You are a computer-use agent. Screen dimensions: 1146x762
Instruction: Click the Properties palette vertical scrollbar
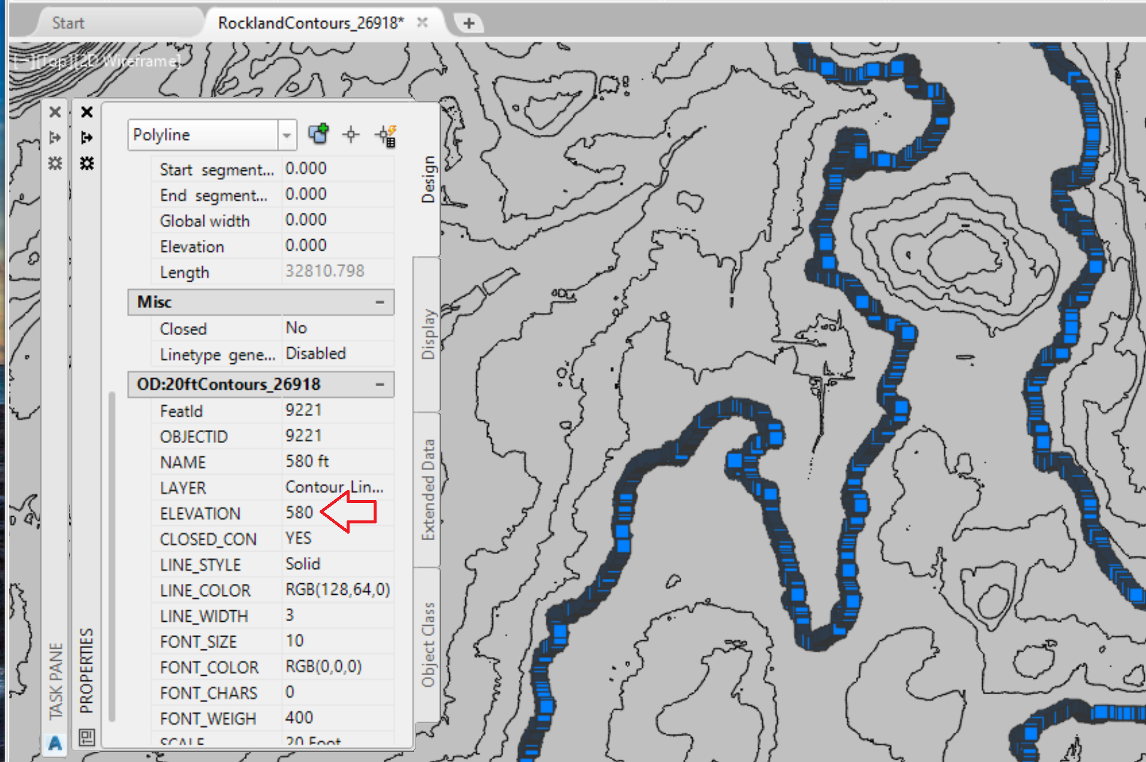pyautogui.click(x=112, y=556)
